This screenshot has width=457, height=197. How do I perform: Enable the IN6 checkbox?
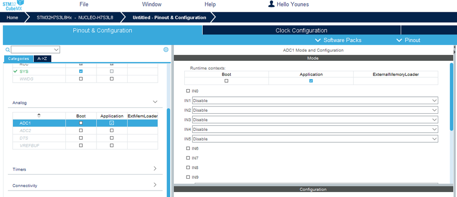coord(188,149)
